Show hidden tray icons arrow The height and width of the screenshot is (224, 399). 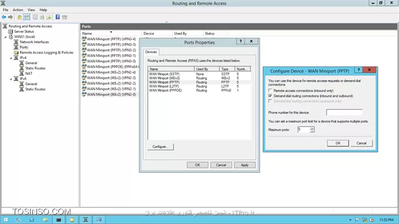point(350,220)
